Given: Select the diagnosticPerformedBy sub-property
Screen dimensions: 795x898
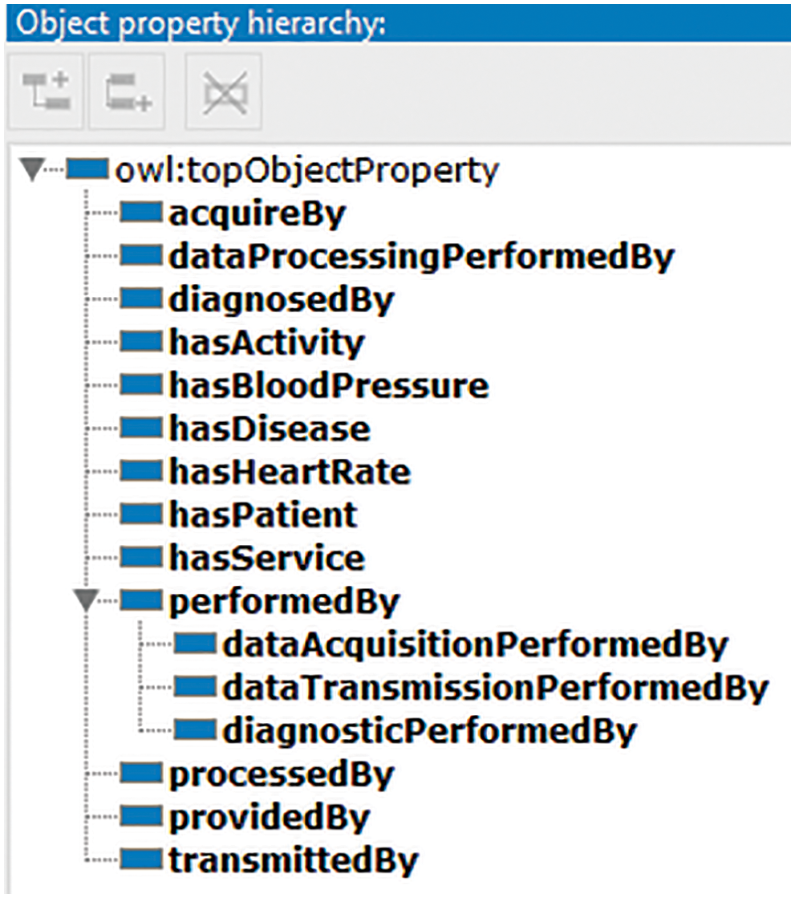Looking at the screenshot, I should (429, 730).
